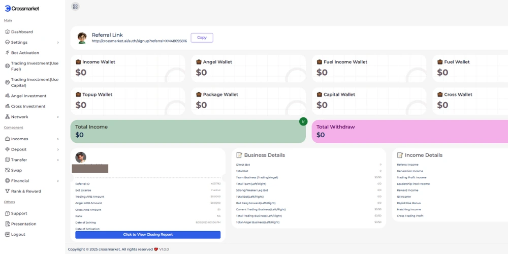Expand the Transfer submenu chevron

point(58,160)
